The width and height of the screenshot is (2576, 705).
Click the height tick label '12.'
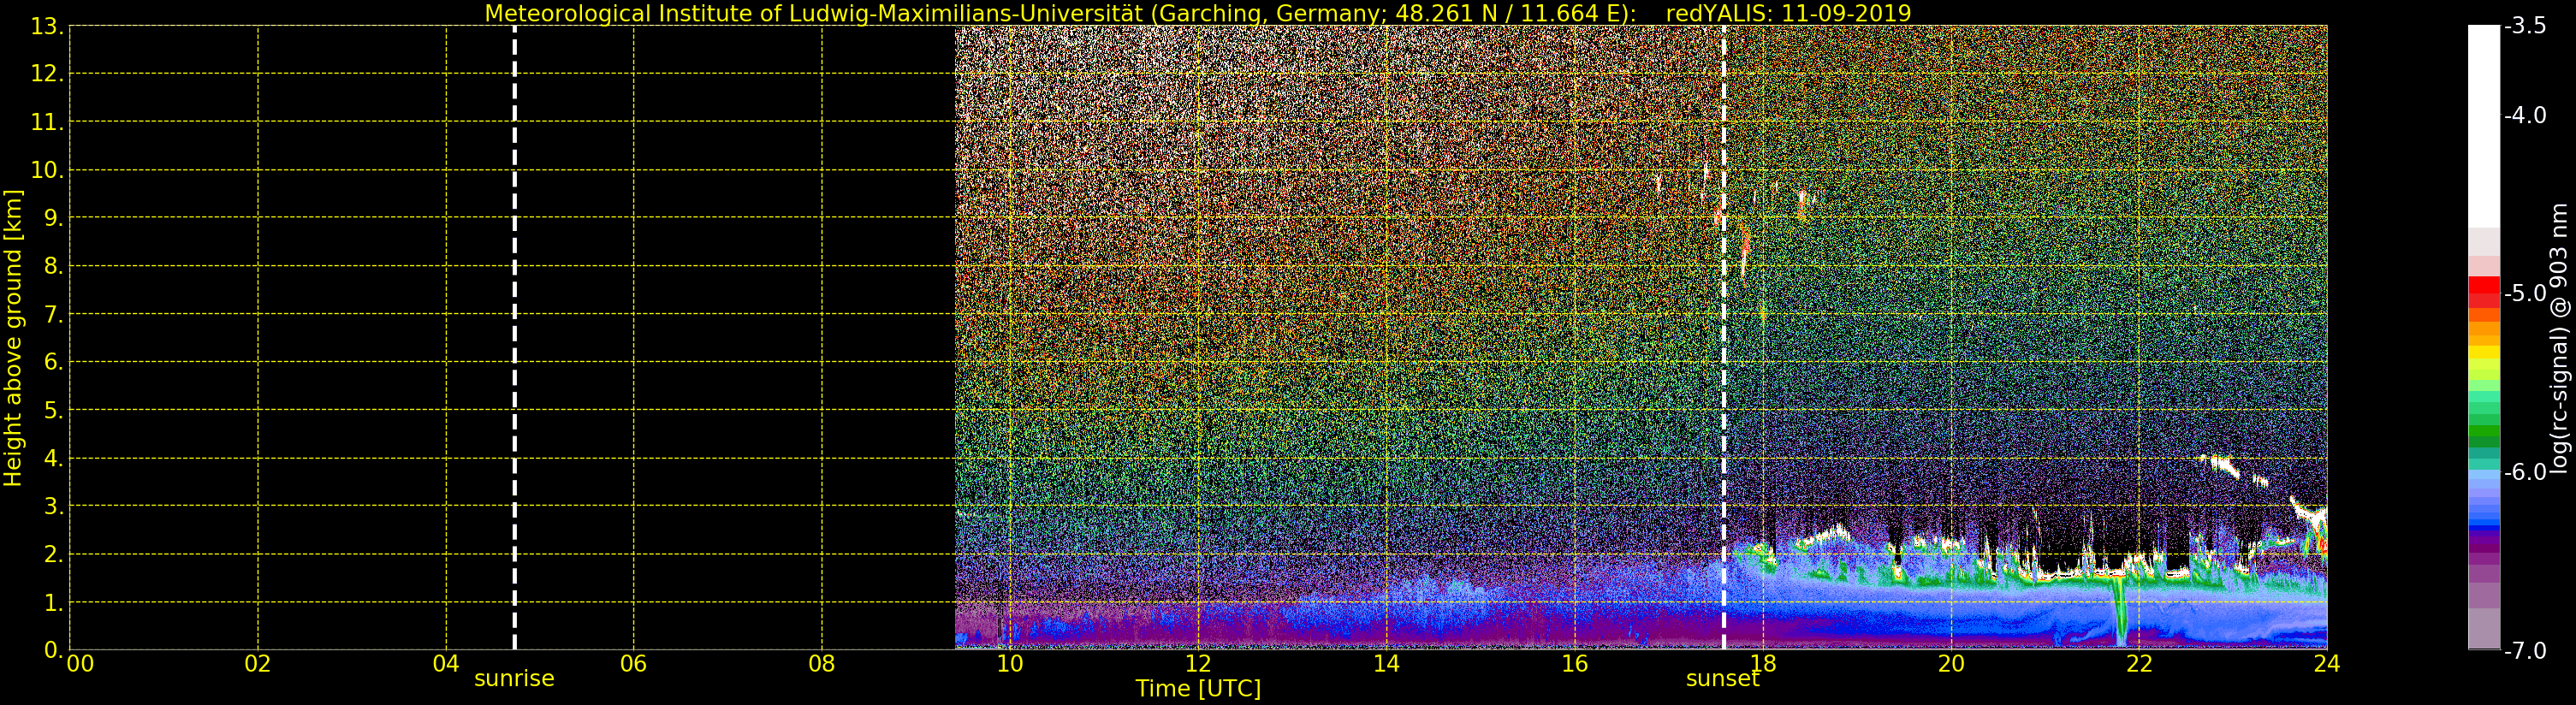point(47,74)
